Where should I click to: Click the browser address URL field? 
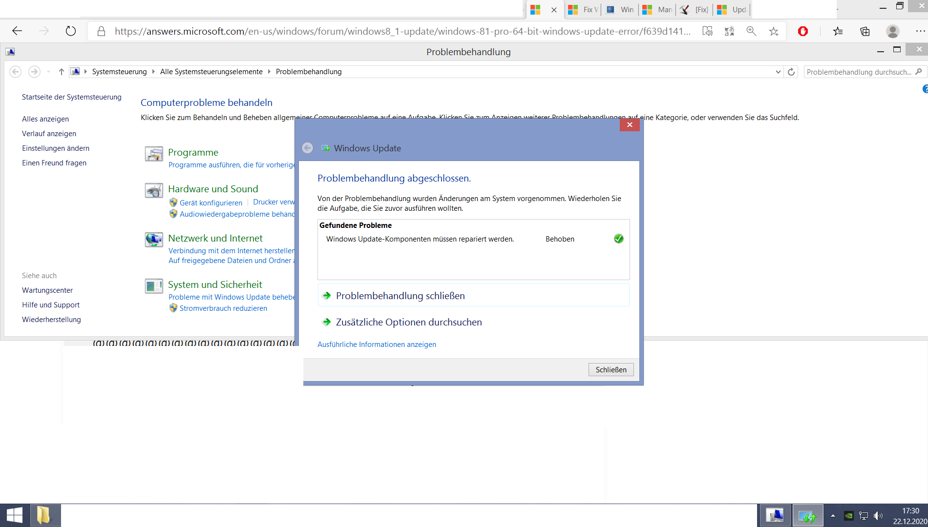click(x=402, y=31)
